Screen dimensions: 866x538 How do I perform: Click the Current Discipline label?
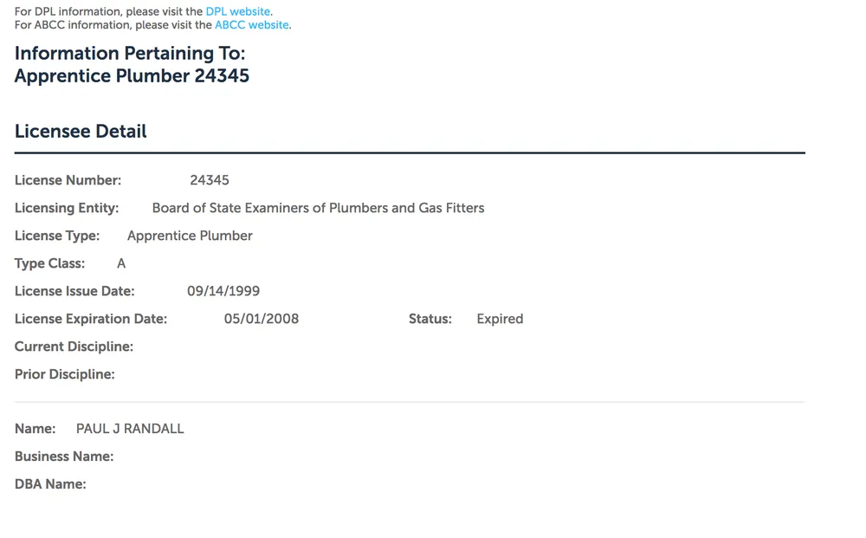[74, 347]
